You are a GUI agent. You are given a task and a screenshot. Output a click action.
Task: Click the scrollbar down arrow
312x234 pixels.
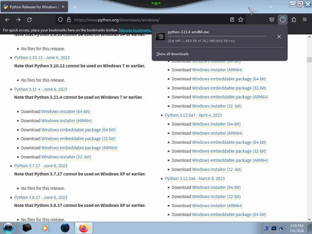pos(309,219)
